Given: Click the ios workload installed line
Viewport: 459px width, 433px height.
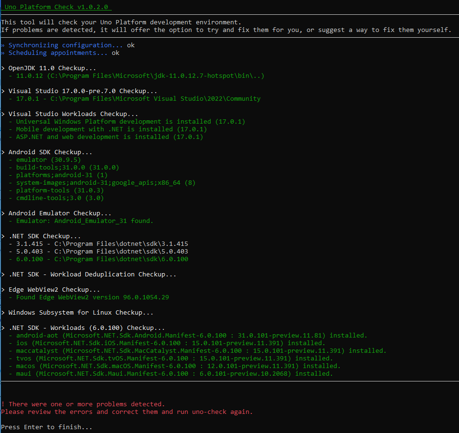Looking at the screenshot, I should point(167,343).
